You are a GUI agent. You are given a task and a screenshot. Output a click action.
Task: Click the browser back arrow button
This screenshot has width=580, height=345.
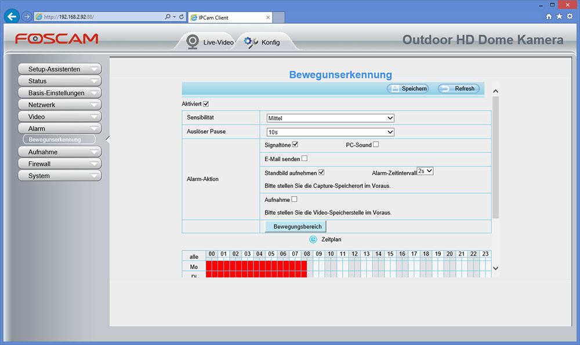click(11, 17)
